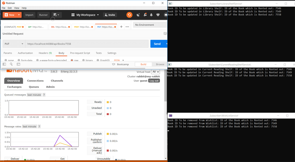Viewport: 295px width, 162px height.
Task: Click the Invite button
Action: (110, 15)
